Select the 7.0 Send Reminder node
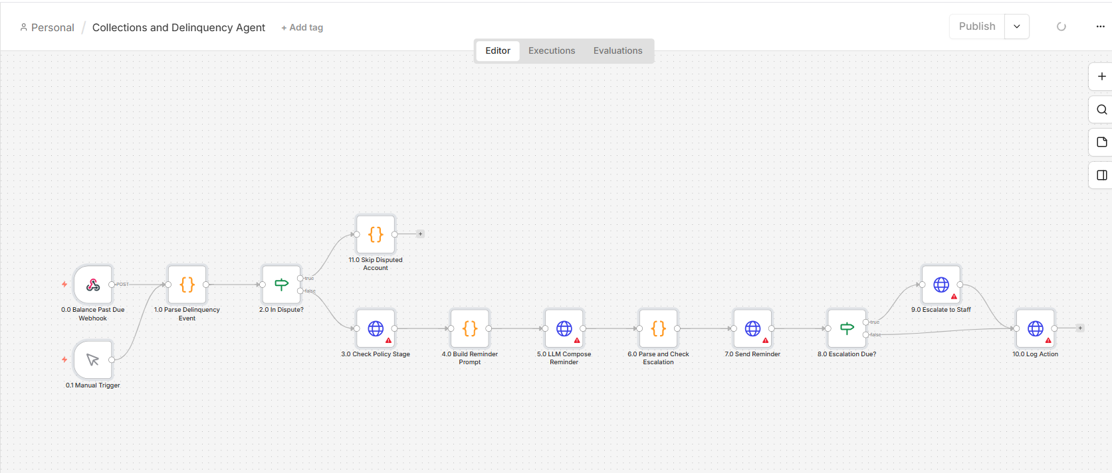 [x=752, y=328]
